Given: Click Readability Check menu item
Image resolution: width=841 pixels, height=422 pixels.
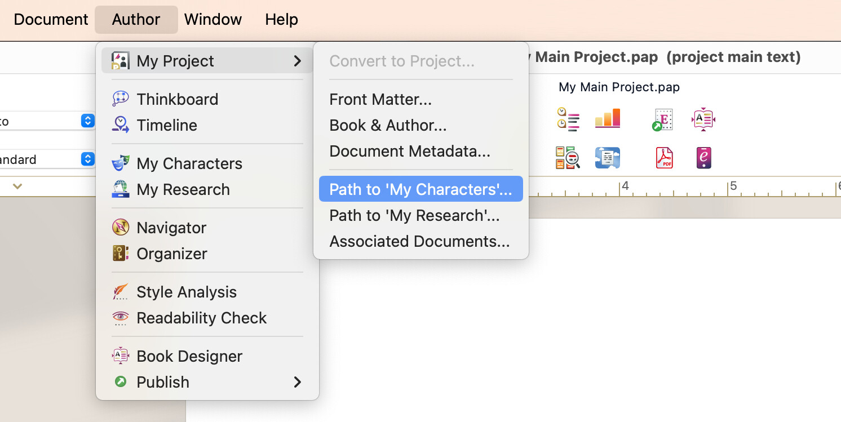Looking at the screenshot, I should (x=201, y=318).
